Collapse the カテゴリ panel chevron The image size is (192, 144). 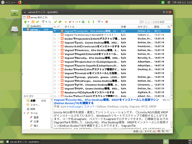[51, 96]
